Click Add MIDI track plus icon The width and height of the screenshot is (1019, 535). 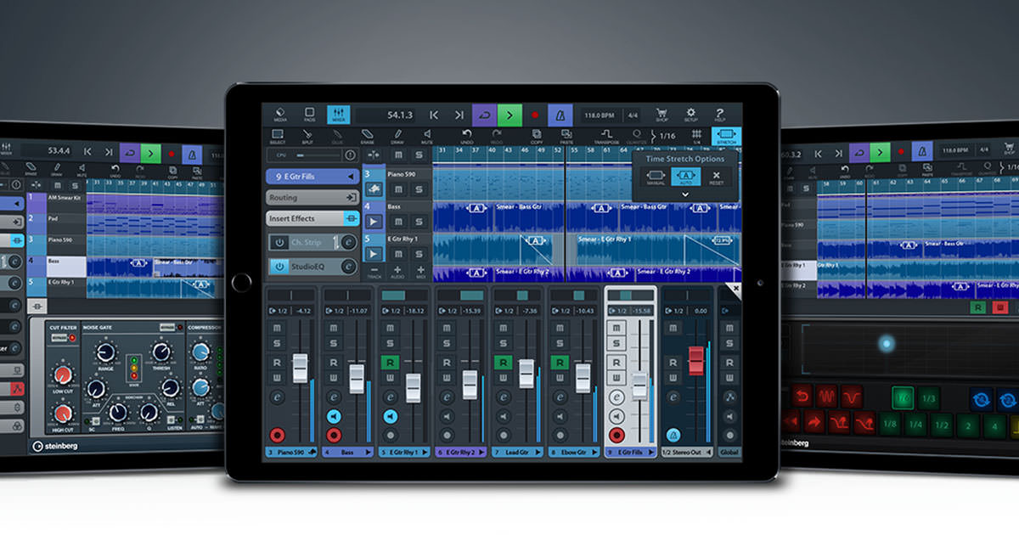420,271
